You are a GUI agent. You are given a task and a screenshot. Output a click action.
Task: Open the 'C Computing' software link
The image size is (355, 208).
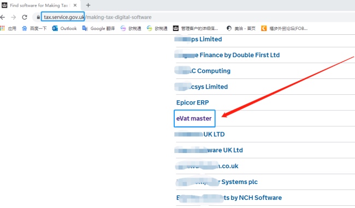(203, 71)
